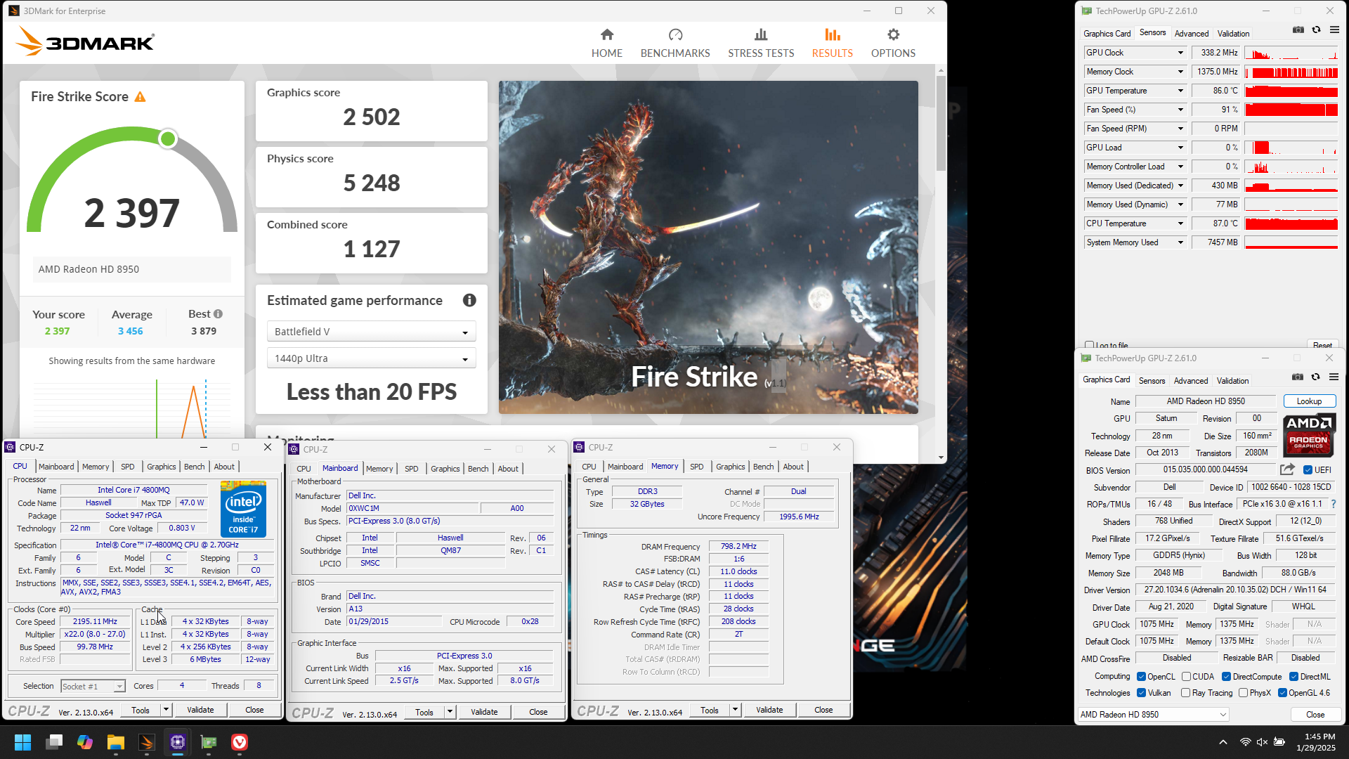
Task: Show hidden tray icons chevron
Action: click(x=1223, y=742)
